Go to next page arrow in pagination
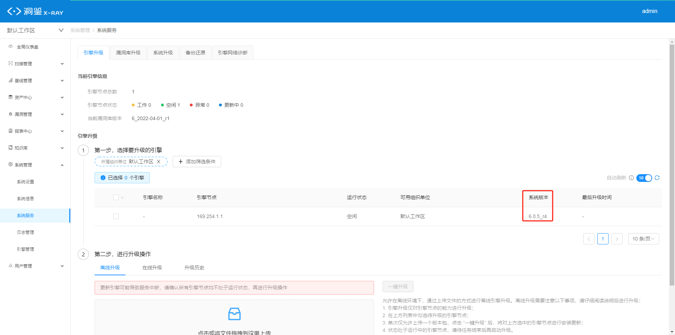675x335 pixels. pyautogui.click(x=617, y=239)
